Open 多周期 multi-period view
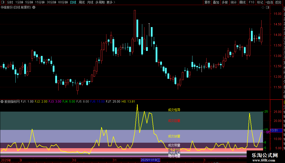The width and height of the screenshot is (285, 163). click(x=100, y=2)
